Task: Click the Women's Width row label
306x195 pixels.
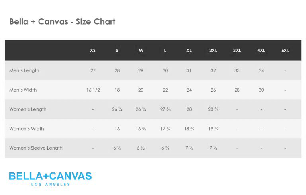Action: point(27,129)
